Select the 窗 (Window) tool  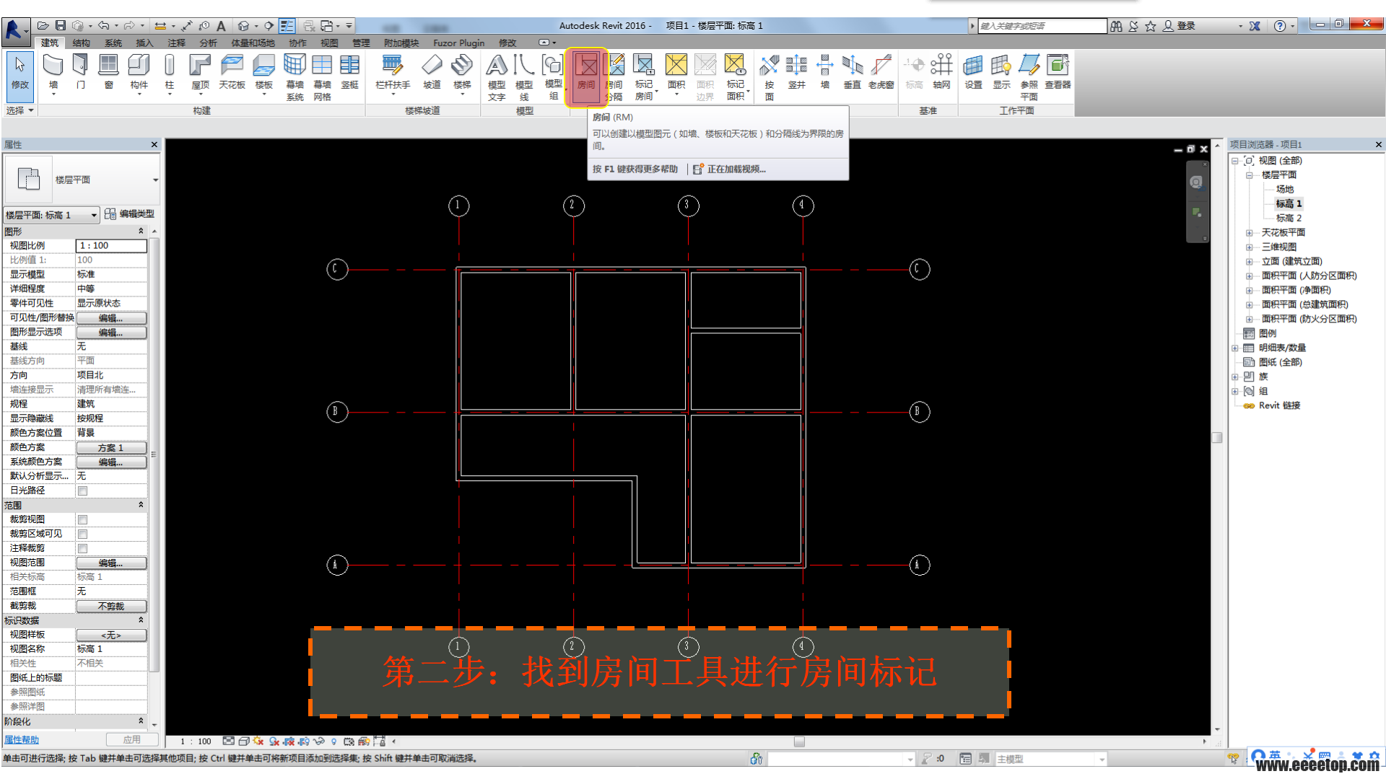pos(108,71)
